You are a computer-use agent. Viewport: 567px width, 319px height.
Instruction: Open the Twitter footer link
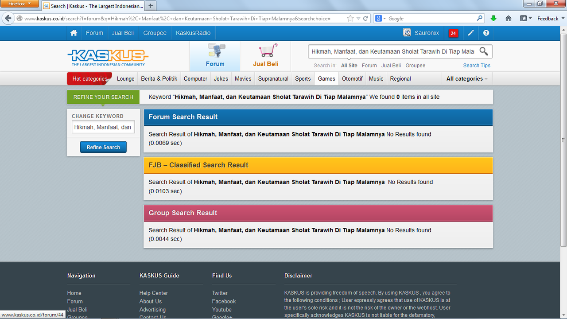pos(220,293)
